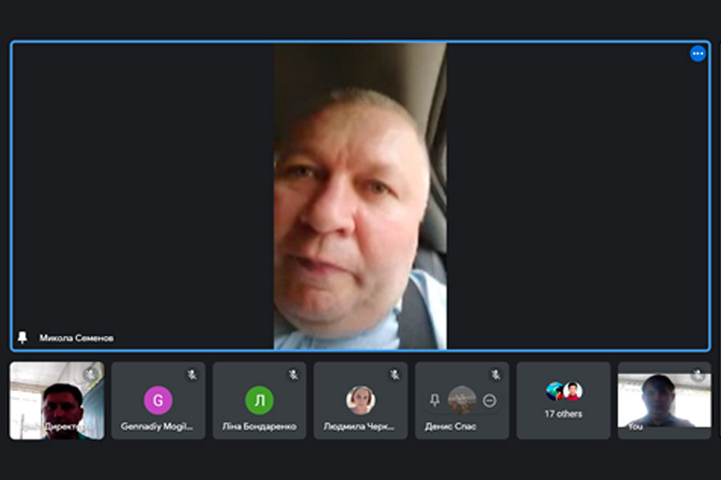Viewport: 721px width, 480px height.
Task: Select the Директор participant video tile
Action: (57, 400)
